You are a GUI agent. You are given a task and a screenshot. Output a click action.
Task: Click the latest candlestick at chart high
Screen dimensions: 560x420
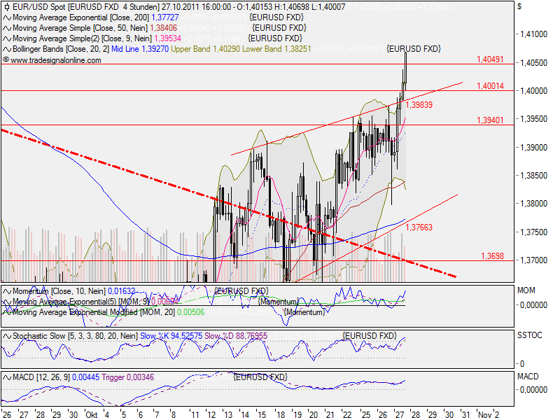pos(405,68)
